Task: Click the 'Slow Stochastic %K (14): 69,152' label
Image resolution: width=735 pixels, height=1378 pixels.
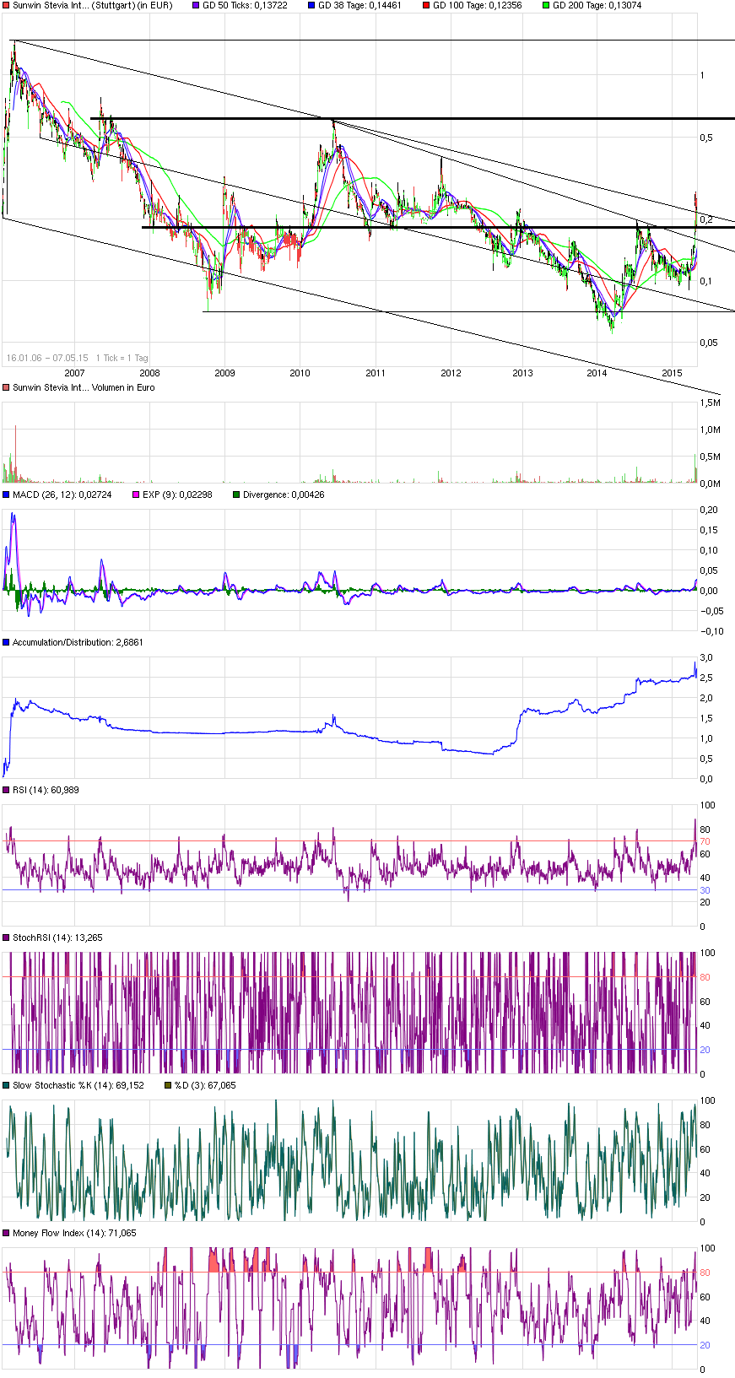Action: (78, 1085)
